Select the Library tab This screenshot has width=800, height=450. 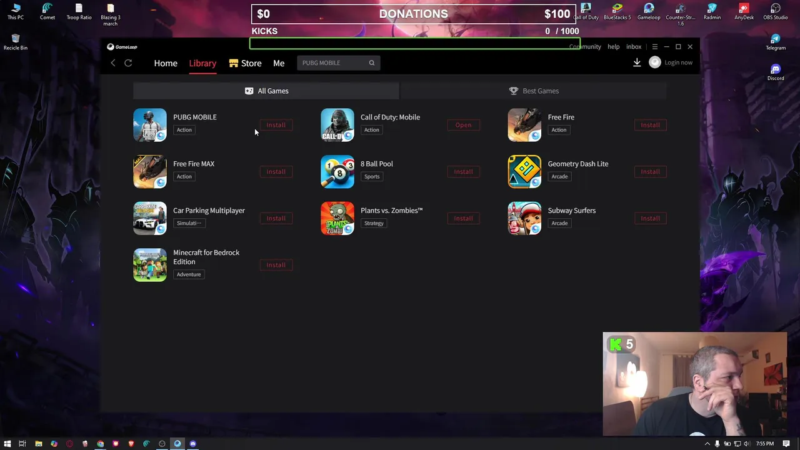coord(202,63)
